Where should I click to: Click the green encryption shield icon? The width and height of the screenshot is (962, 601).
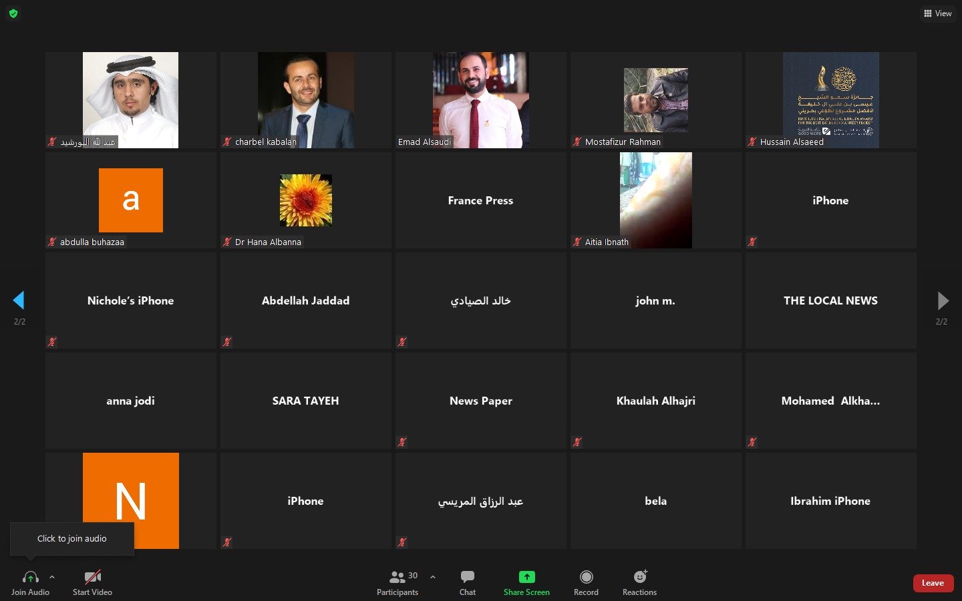(13, 13)
